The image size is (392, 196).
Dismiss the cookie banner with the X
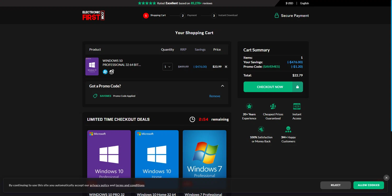click(387, 178)
